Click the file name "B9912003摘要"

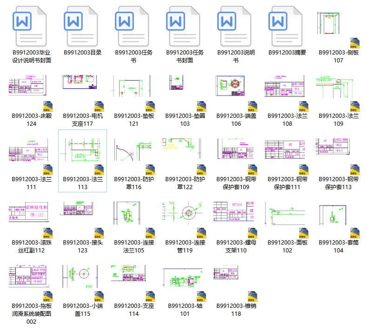[x=287, y=52]
